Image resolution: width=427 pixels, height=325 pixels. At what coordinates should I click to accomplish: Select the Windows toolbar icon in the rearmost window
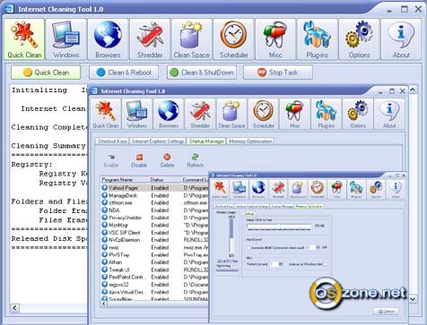click(x=66, y=39)
